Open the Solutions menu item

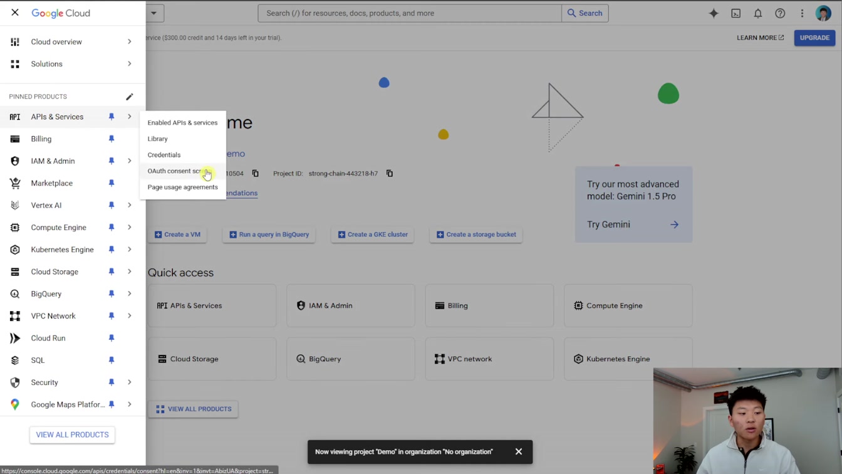(46, 64)
